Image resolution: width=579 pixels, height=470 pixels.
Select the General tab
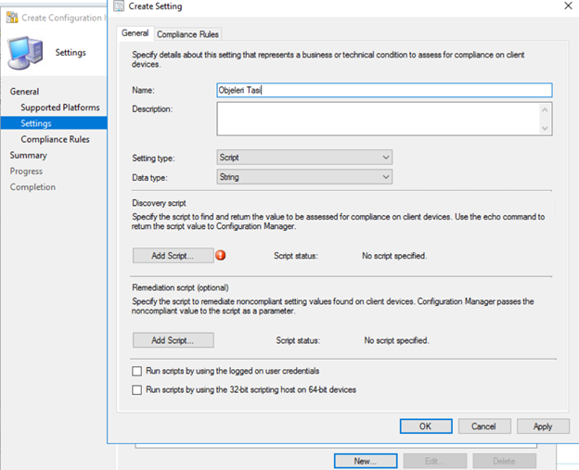[135, 33]
